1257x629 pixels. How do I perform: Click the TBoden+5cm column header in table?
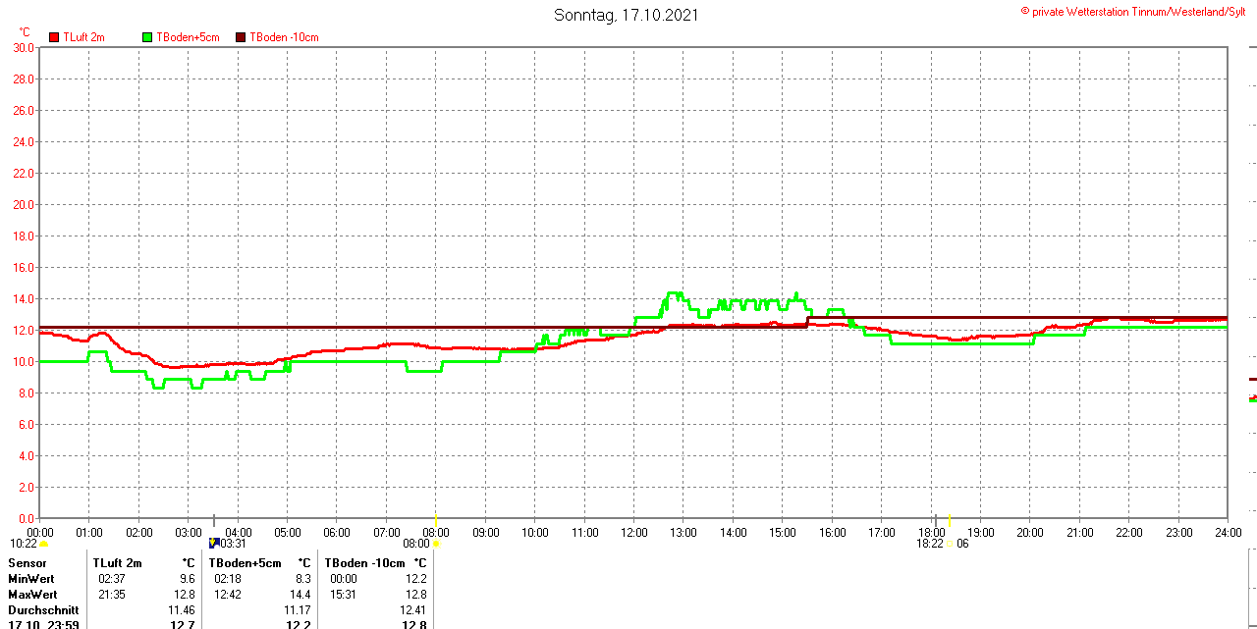pyautogui.click(x=245, y=563)
